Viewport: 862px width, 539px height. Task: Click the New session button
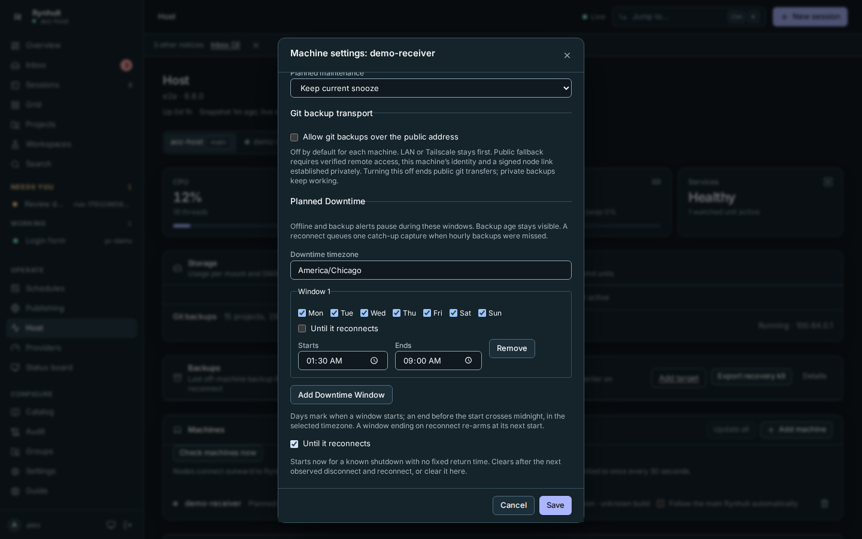coord(810,17)
